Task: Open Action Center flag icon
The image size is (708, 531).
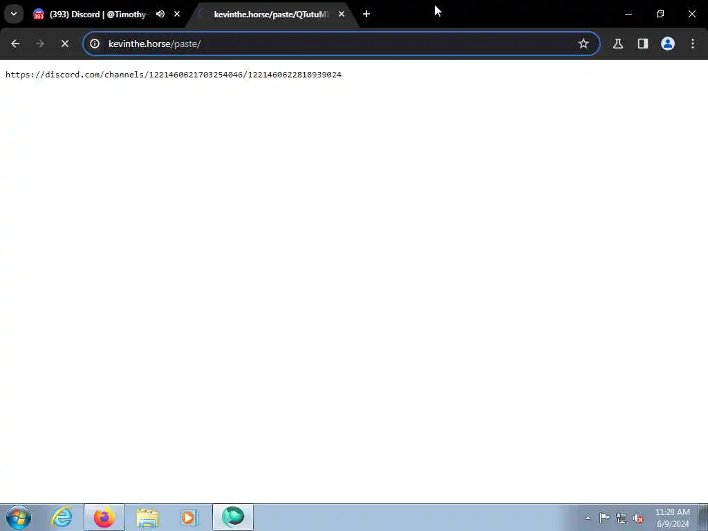Action: [x=604, y=518]
